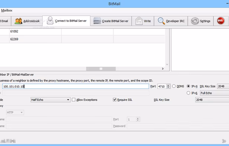The width and height of the screenshot is (229, 146).
Task: Open the Settings tab
Action: click(x=200, y=21)
